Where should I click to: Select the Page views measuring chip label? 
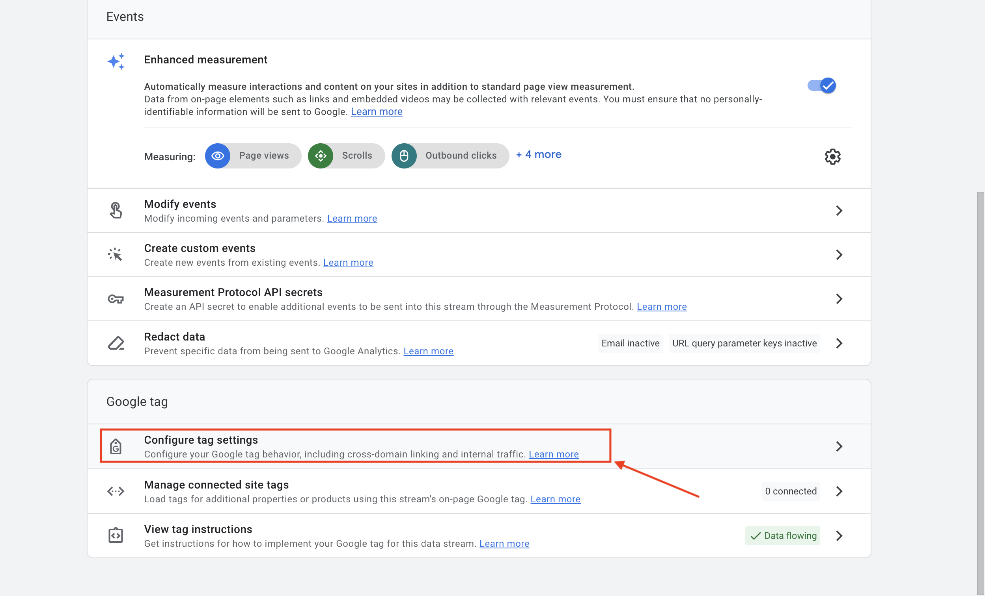tap(264, 155)
